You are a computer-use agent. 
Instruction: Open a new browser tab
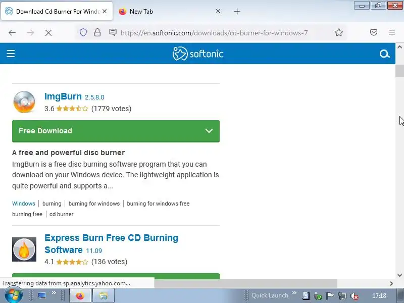tap(237, 11)
